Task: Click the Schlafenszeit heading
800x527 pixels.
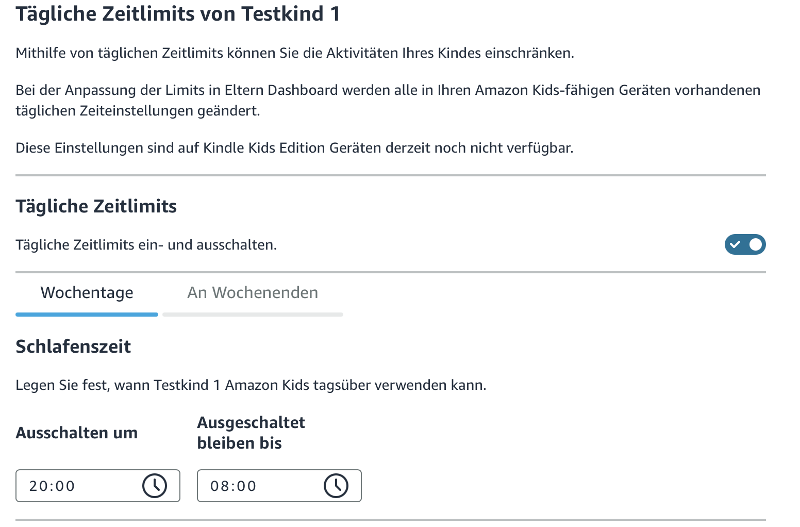Action: pos(73,347)
